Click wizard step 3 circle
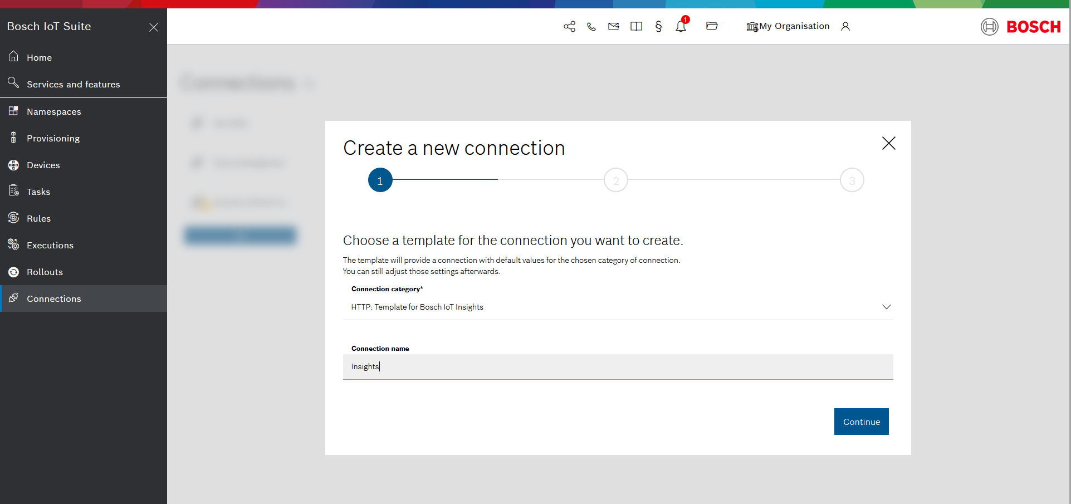The image size is (1071, 504). click(x=852, y=180)
